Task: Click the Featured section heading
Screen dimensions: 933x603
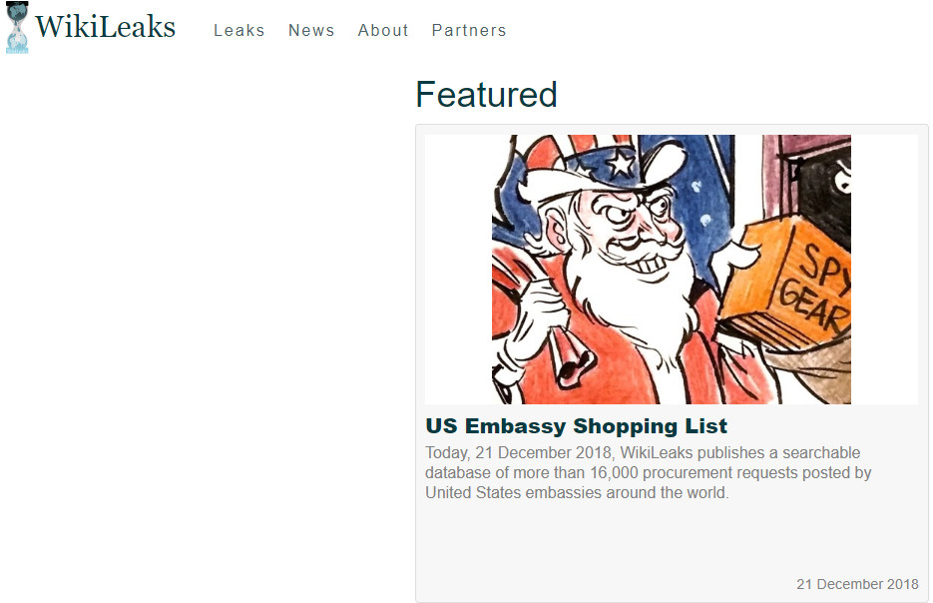Action: click(x=486, y=95)
